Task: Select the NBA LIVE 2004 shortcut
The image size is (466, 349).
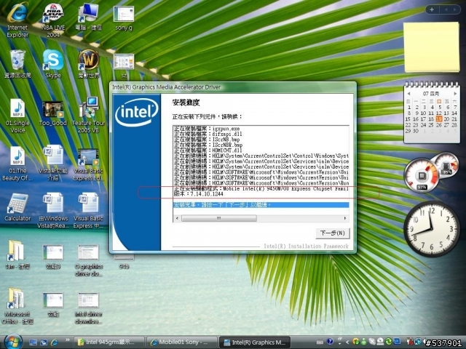Action: click(53, 21)
